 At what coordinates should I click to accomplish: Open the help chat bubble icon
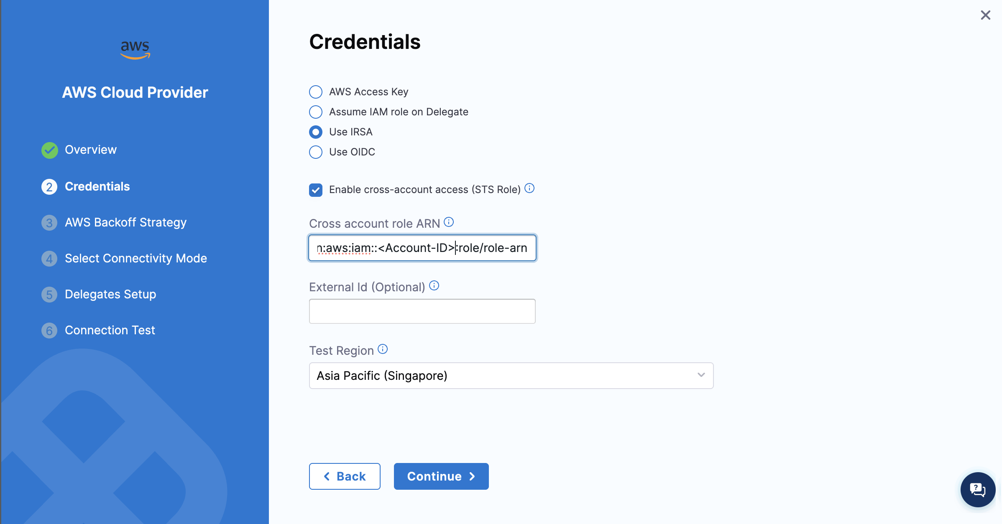pyautogui.click(x=978, y=489)
